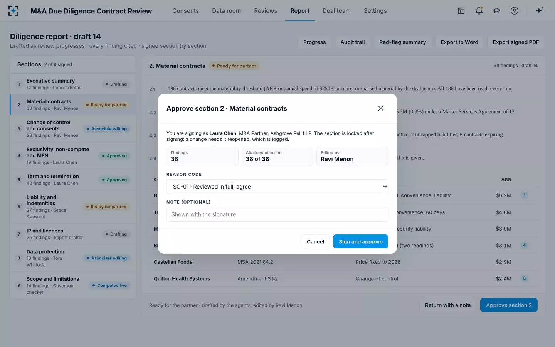Click the ARR column header
The width and height of the screenshot is (555, 347).
pyautogui.click(x=506, y=180)
